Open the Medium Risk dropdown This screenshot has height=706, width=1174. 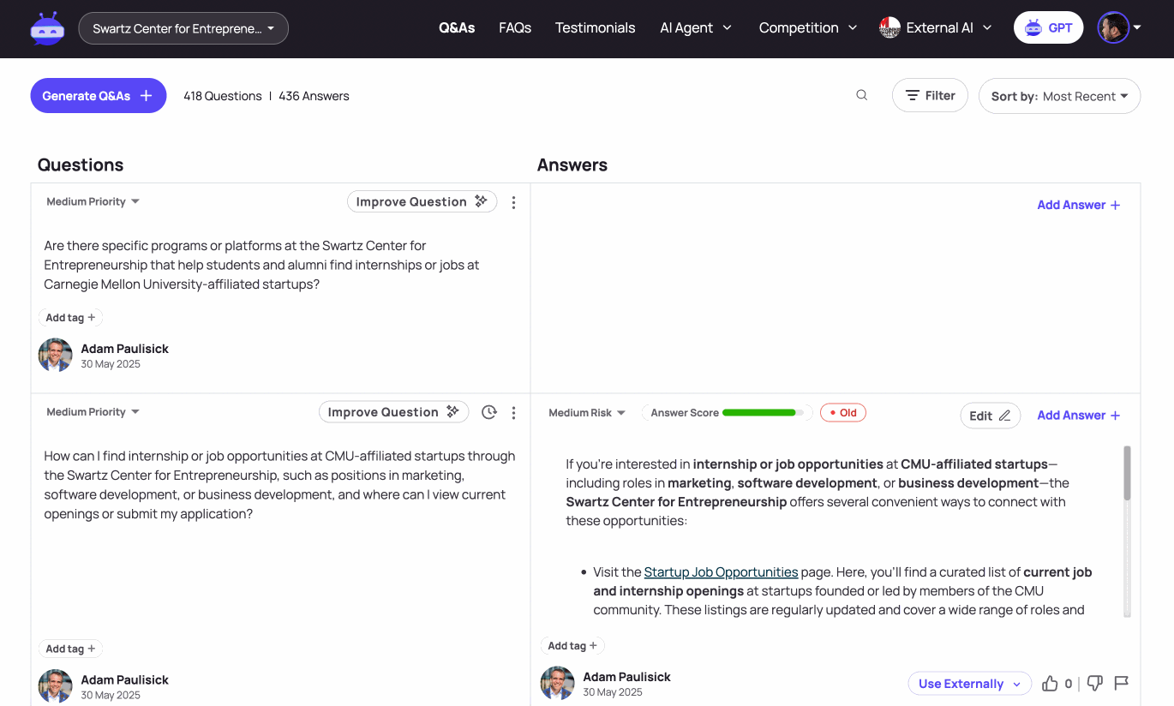[587, 413]
